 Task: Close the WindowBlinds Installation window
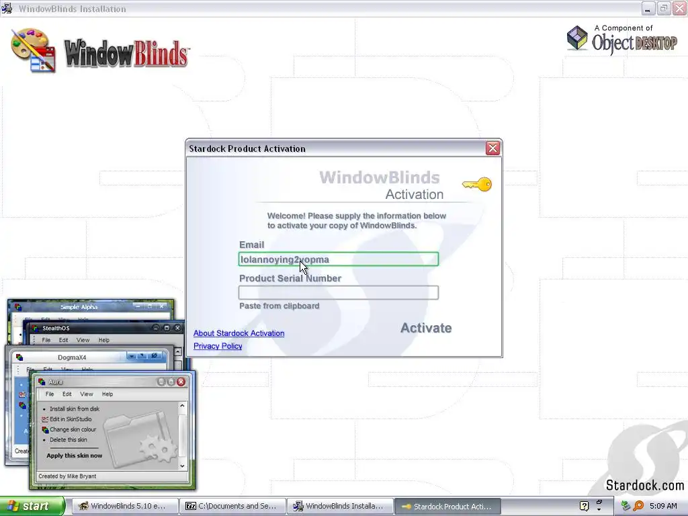[x=680, y=8]
